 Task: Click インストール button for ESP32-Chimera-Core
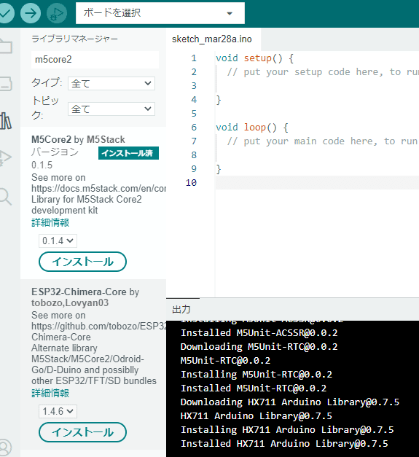[82, 432]
